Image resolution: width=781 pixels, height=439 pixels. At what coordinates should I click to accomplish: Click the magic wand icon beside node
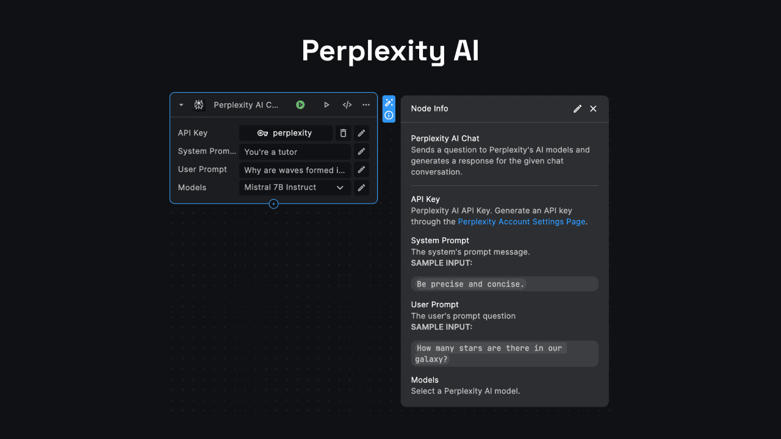point(389,102)
